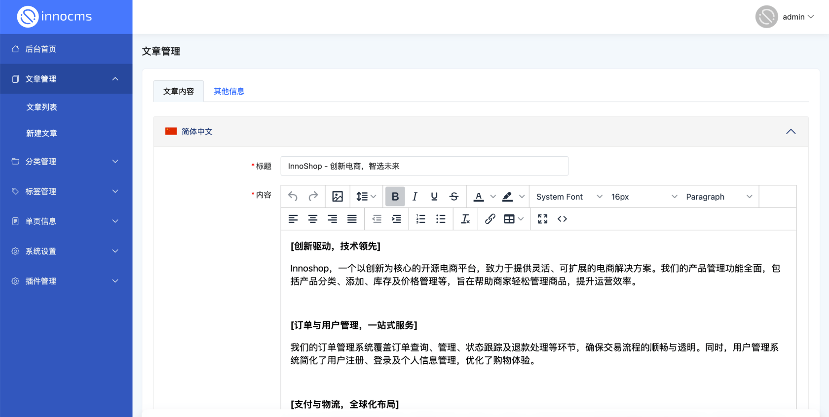Insert a bullet list

tap(441, 219)
